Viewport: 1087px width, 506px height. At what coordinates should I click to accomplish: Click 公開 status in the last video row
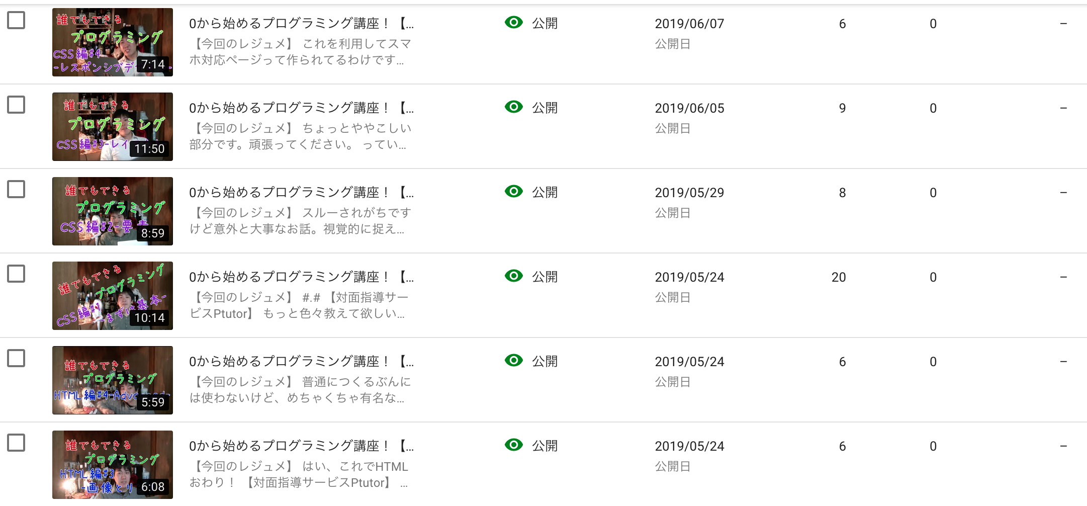point(545,446)
